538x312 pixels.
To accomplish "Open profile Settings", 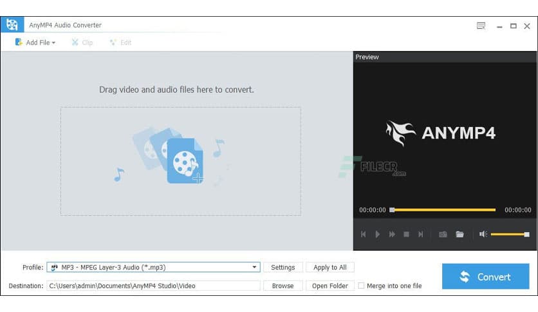I will click(x=283, y=268).
